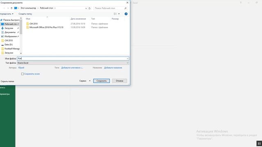Image resolution: width=262 pixels, height=147 pixels.
Task: Click the Back navigation arrow
Action: [4, 8]
